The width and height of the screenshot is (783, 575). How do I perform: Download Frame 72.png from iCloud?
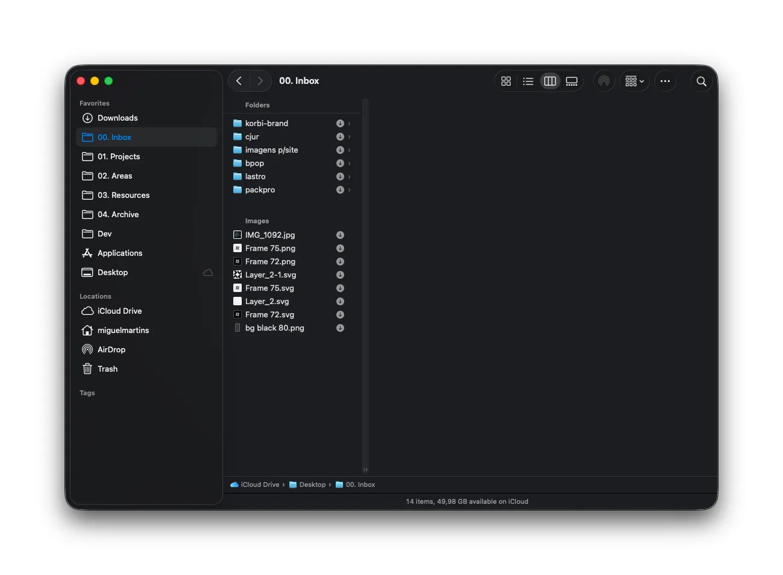click(340, 261)
